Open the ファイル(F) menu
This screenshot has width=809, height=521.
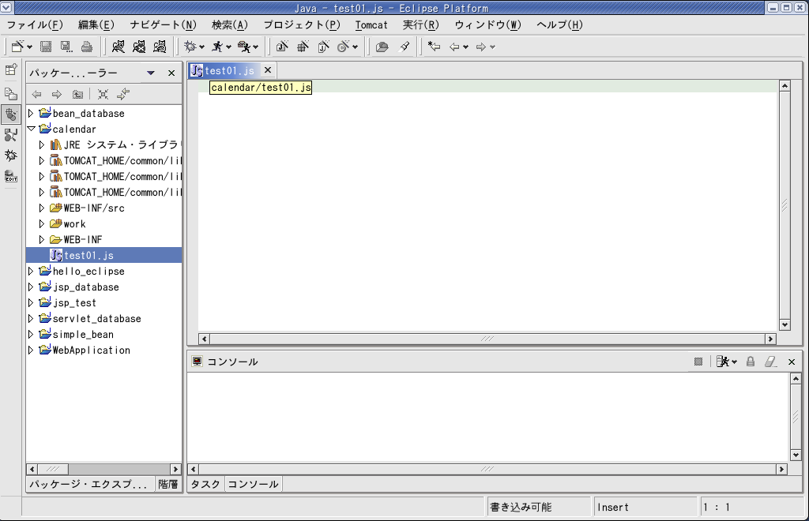pyautogui.click(x=35, y=24)
